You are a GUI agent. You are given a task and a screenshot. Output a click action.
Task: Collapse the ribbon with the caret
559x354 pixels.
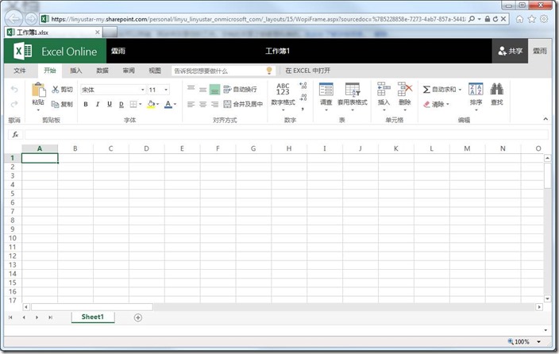pyautogui.click(x=546, y=119)
